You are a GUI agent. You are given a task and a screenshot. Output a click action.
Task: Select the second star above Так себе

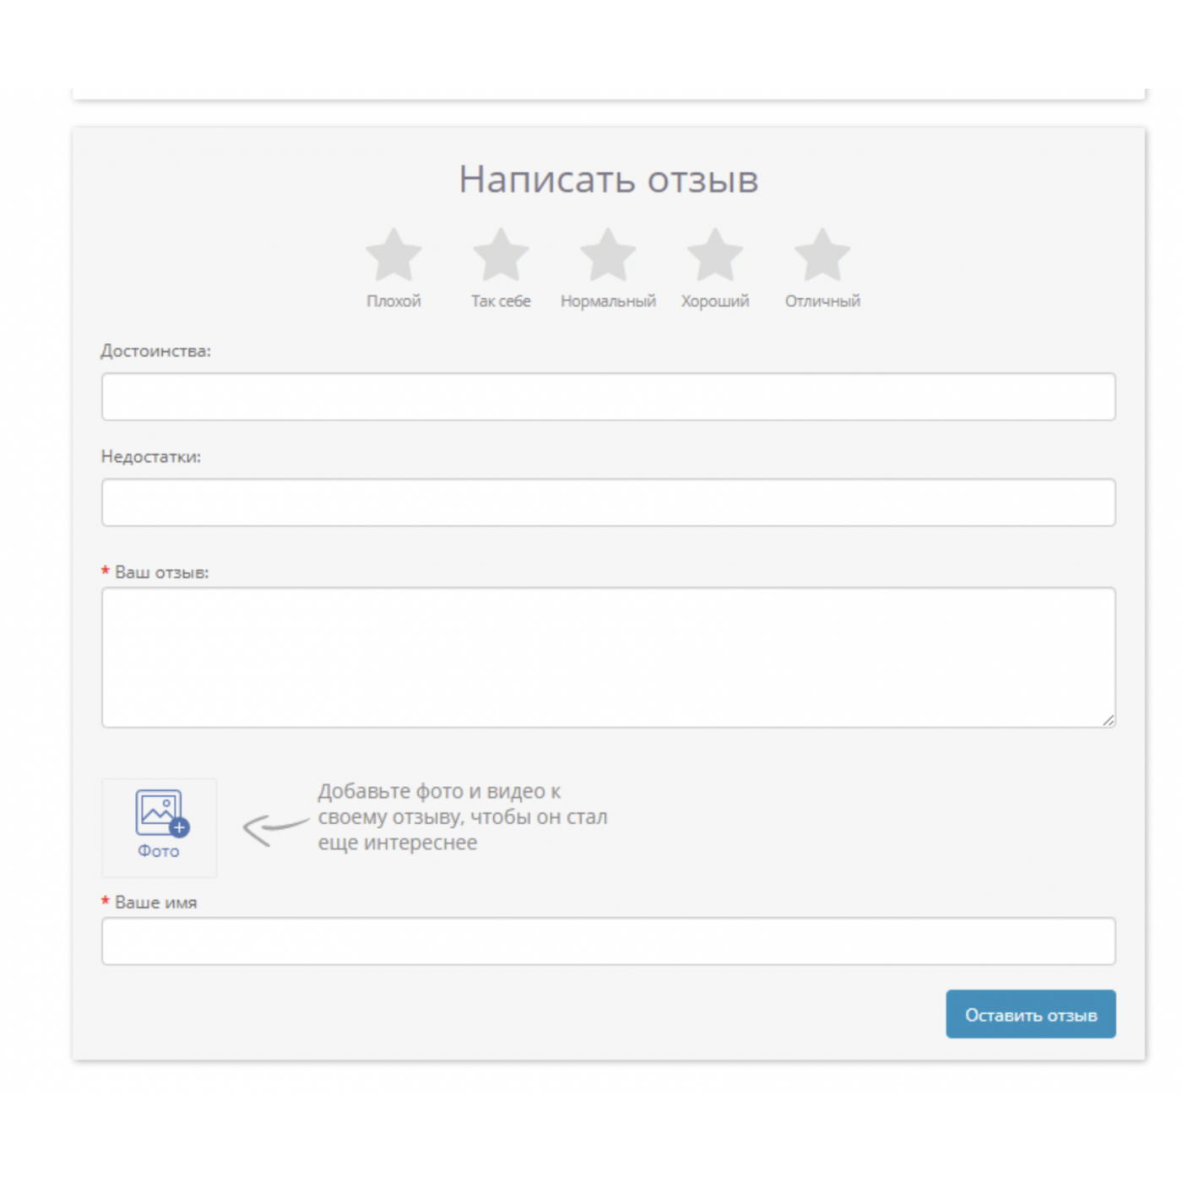coord(501,255)
